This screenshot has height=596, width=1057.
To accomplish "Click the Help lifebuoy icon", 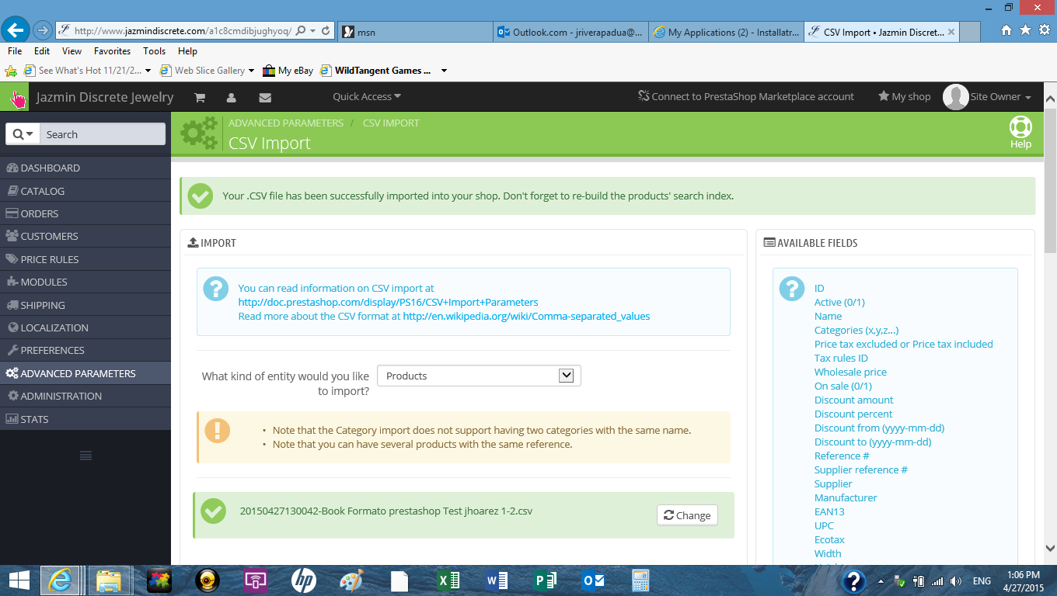I will pos(1020,126).
